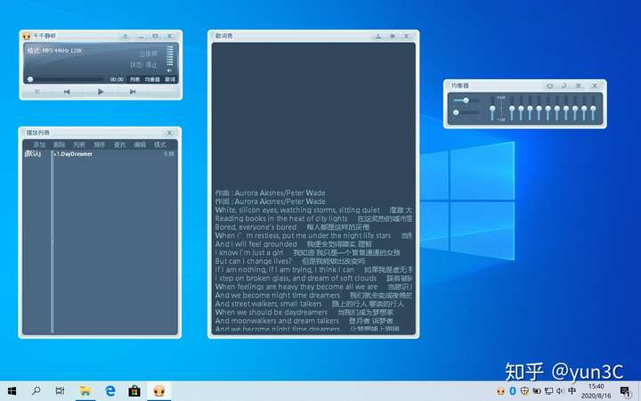Start playback with the play button
641x401 pixels.
(101, 92)
